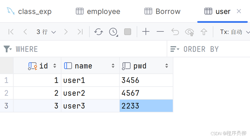Go to previous page of rows
The width and height of the screenshot is (250, 138).
25,32
